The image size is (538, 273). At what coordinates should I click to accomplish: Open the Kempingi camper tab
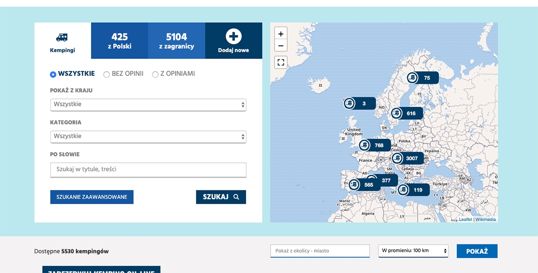coord(62,41)
